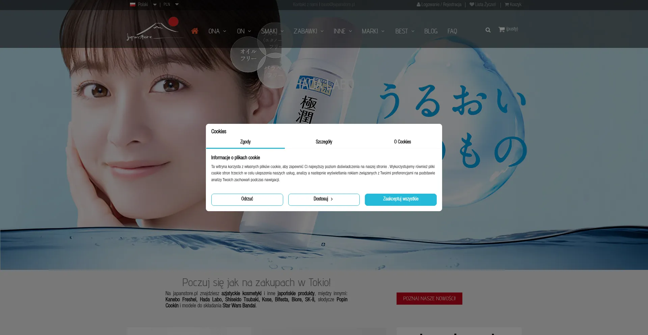Image resolution: width=648 pixels, height=335 pixels.
Task: Accept all with Zaakceptuj wszystkie button
Action: [x=401, y=199]
